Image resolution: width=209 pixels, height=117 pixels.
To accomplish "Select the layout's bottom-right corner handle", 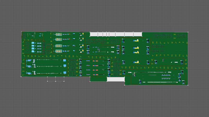I will [x=188, y=85].
